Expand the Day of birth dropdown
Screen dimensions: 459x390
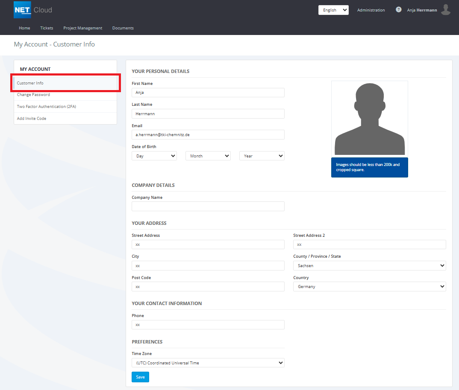(154, 156)
